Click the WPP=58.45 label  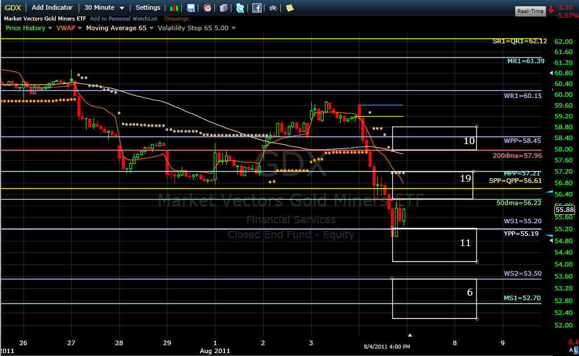(523, 141)
